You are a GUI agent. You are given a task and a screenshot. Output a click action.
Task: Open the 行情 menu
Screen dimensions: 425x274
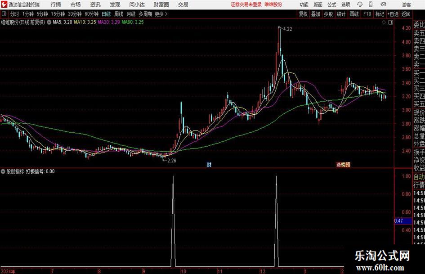point(56,4)
